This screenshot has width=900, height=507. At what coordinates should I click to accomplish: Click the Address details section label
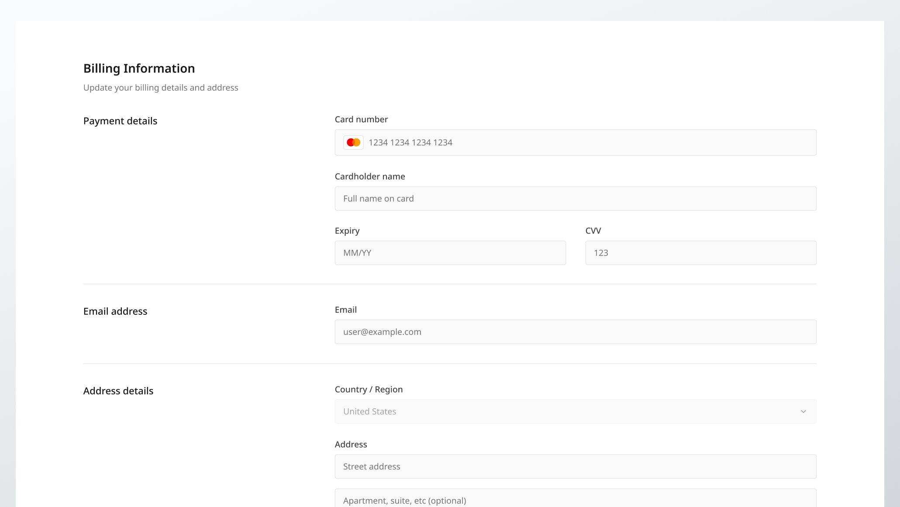(118, 391)
